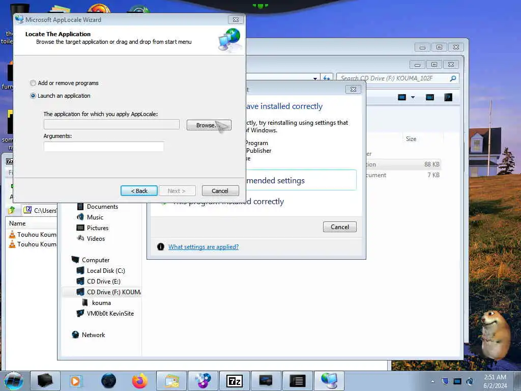Open the black box taskbar icon next to Start

45,381
